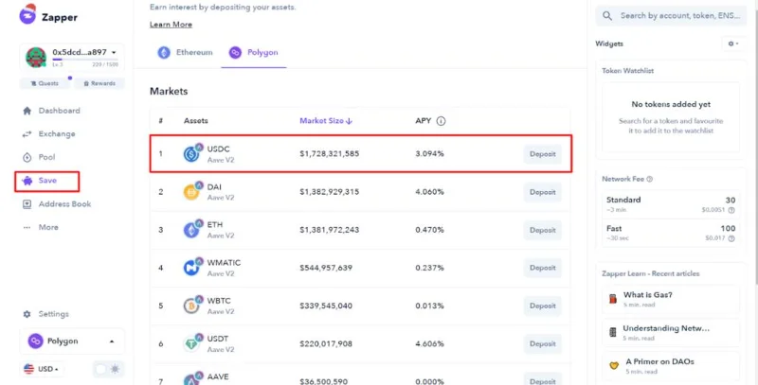
Task: Deposit into DAI Aave V2
Action: click(x=542, y=192)
